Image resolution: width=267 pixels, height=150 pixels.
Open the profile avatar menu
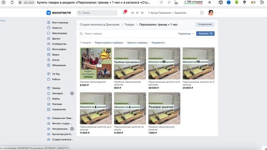tap(212, 13)
